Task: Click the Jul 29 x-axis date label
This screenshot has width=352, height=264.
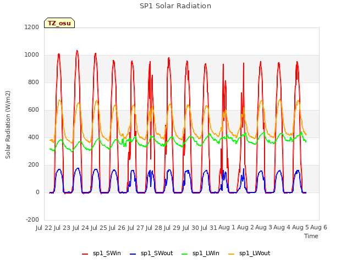Action: (x=172, y=228)
